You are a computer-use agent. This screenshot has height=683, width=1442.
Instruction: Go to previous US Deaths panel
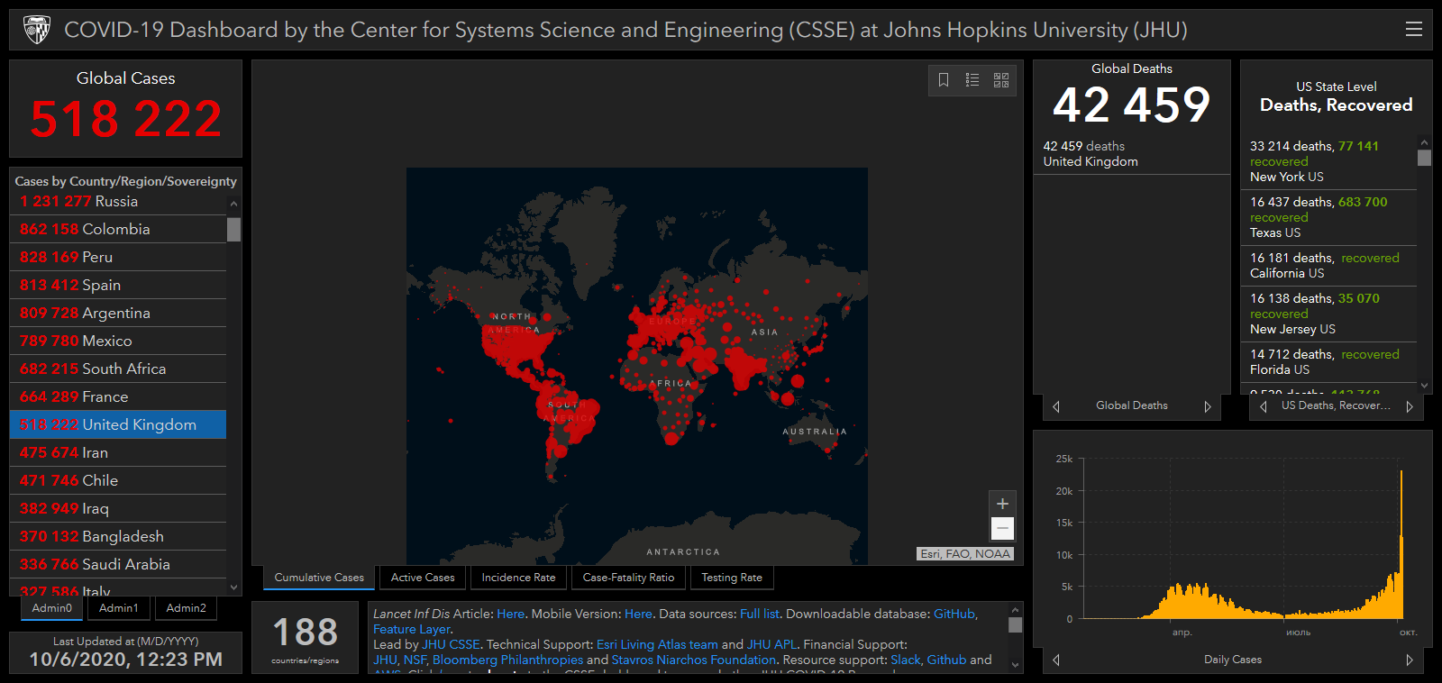pos(1264,406)
